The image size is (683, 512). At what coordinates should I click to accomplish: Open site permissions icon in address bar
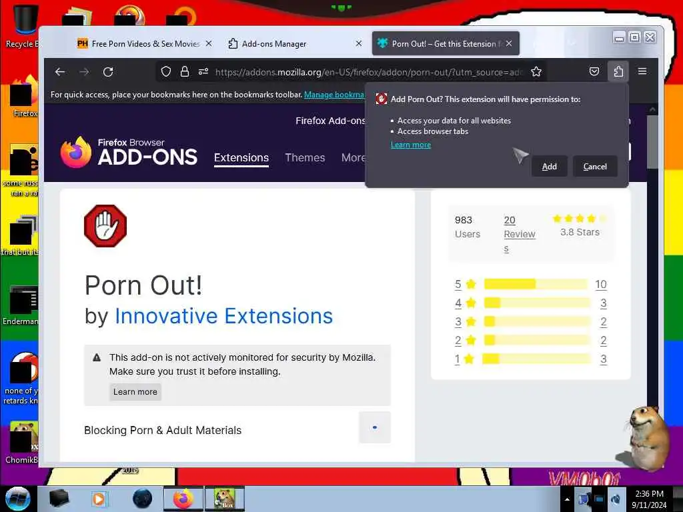coord(203,72)
